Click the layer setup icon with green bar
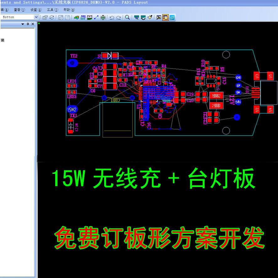 (90, 17)
